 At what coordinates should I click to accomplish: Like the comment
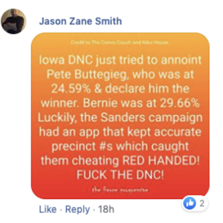tap(48, 209)
